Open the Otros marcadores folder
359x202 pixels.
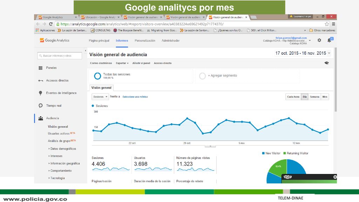point(322,30)
